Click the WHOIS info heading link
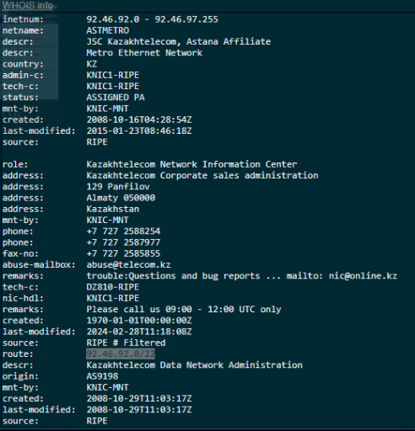415x431 pixels. (28, 5)
